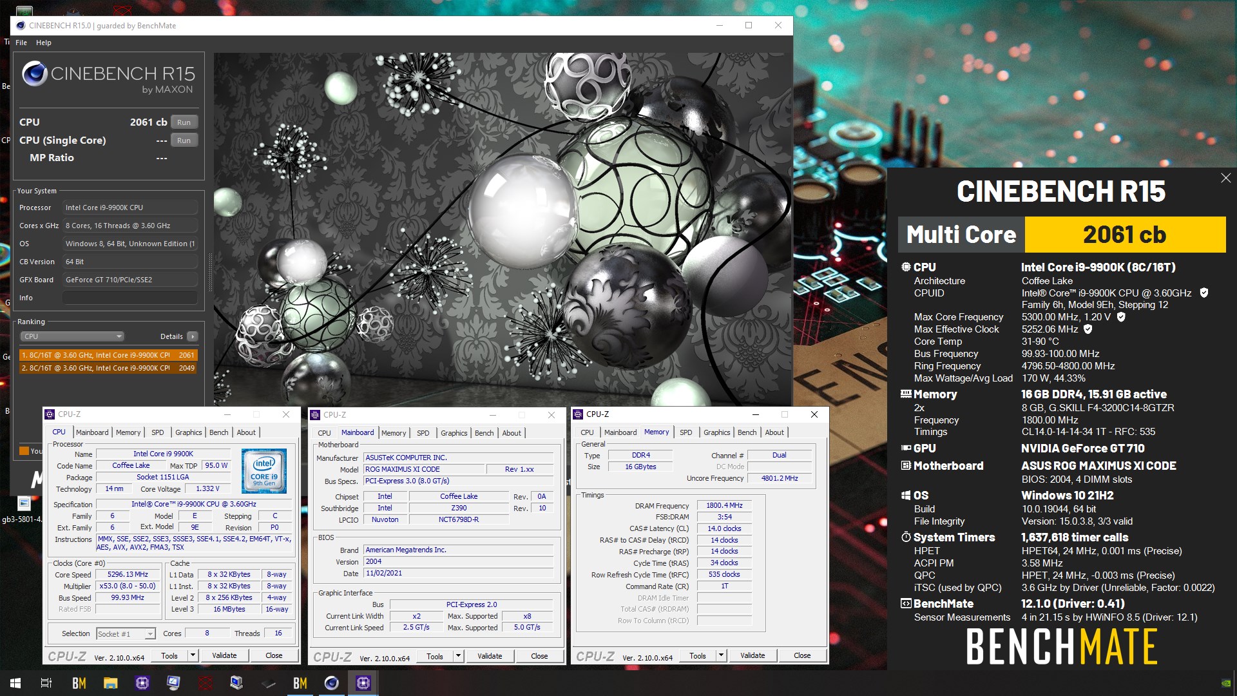1237x696 pixels.
Task: Click the first CPU-Z window title icon
Action: pyautogui.click(x=50, y=414)
